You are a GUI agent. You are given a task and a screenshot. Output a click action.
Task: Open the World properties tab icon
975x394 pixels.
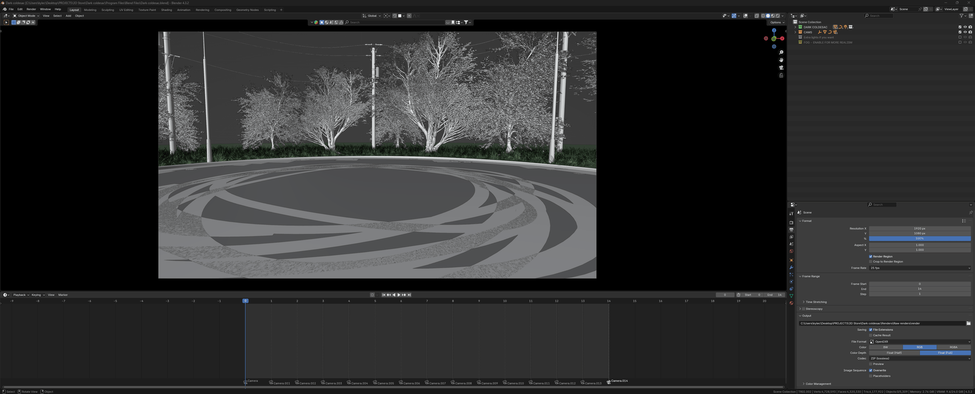point(792,252)
